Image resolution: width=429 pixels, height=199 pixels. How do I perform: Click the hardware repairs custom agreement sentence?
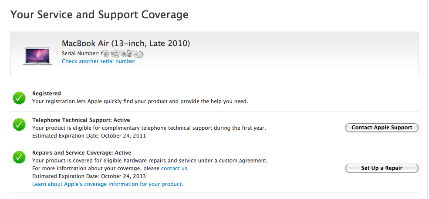pyautogui.click(x=150, y=160)
